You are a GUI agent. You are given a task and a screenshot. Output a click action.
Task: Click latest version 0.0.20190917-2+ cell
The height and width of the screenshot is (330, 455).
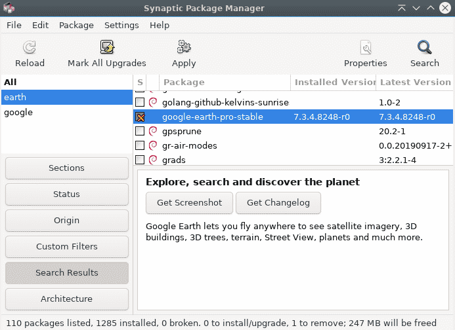pos(415,145)
